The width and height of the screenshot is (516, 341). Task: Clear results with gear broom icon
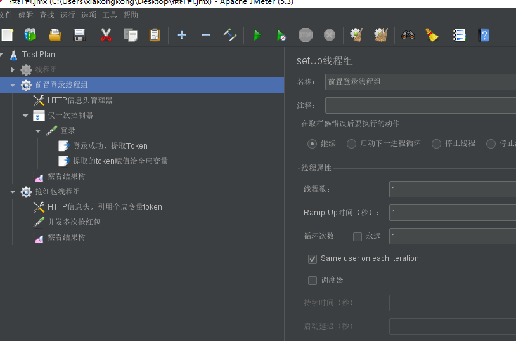pos(356,35)
